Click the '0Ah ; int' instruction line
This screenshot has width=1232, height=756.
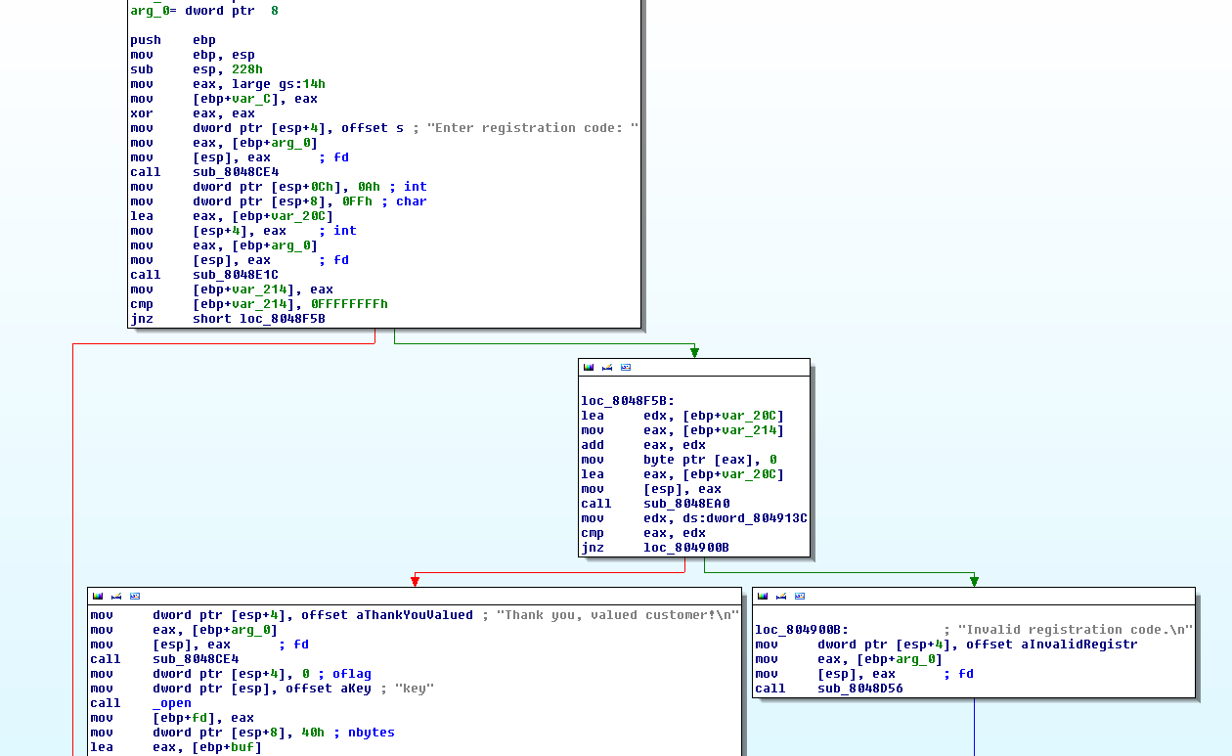279,187
